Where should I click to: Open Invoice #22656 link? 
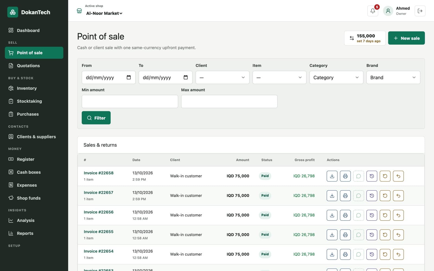click(x=98, y=212)
